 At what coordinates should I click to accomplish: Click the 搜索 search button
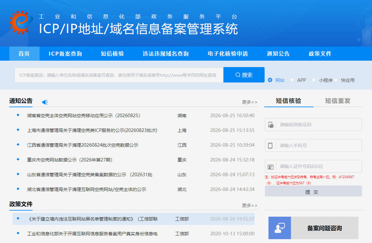244,75
